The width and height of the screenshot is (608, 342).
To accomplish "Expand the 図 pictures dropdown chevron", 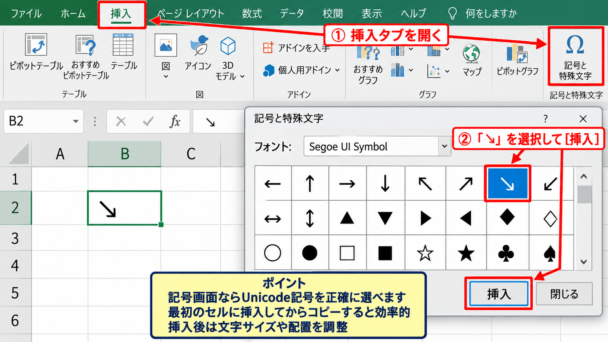I will coord(166,77).
